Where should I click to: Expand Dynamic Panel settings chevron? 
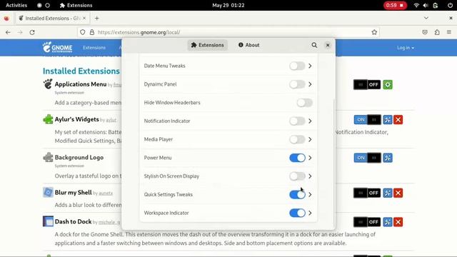click(310, 84)
